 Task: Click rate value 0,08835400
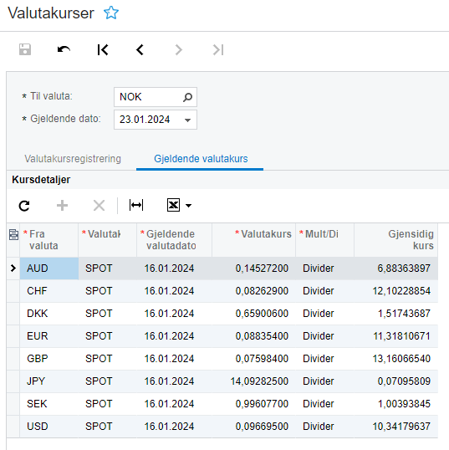[x=262, y=336]
